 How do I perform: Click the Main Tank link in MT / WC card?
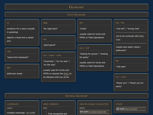[x=130, y=38]
